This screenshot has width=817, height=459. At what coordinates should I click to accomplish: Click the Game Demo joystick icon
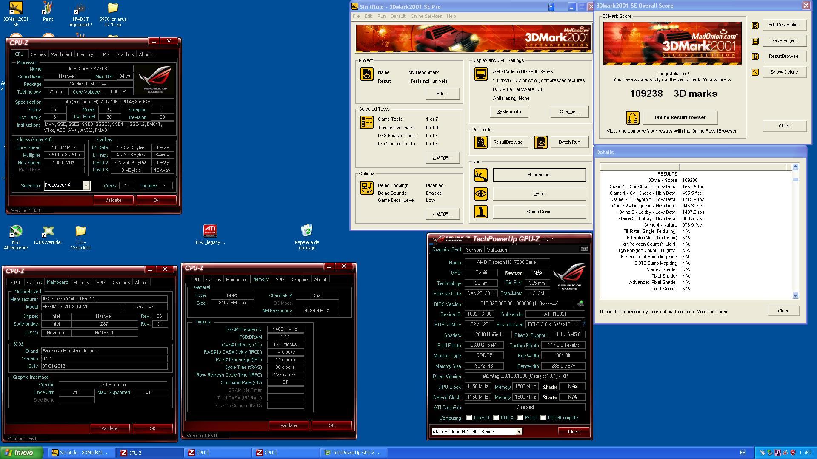pos(481,212)
